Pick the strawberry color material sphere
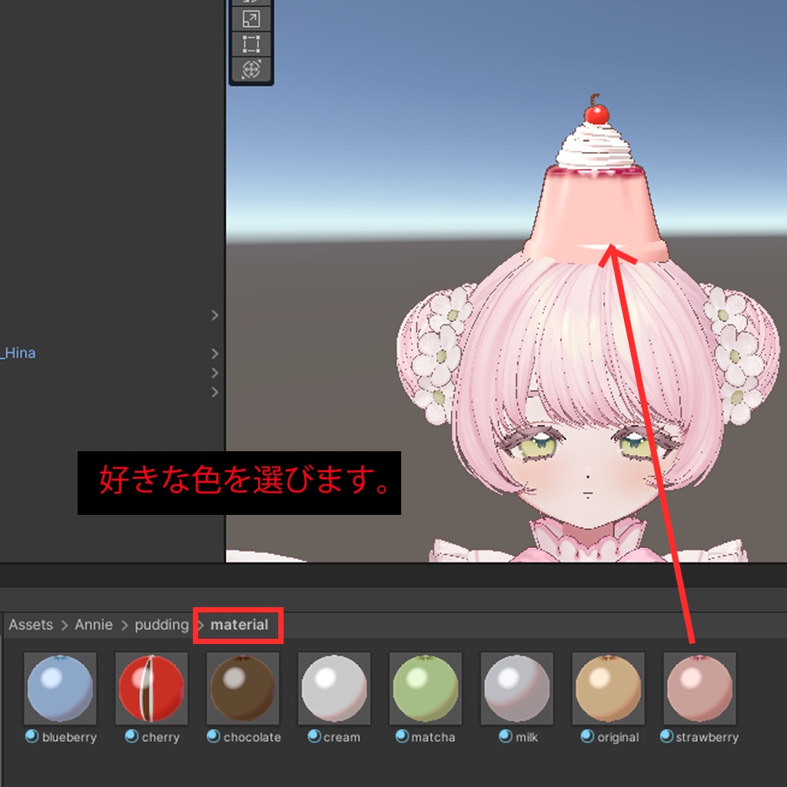Viewport: 787px width, 787px height. 699,689
